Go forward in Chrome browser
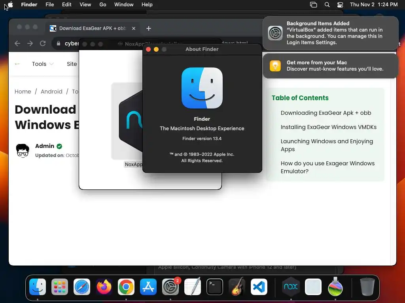Viewport: 405px width, 303px height. (30, 43)
